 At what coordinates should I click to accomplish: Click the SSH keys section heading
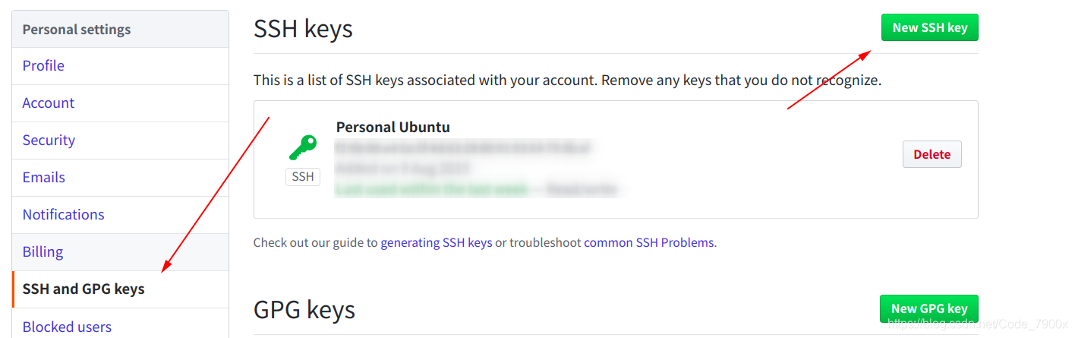(303, 29)
